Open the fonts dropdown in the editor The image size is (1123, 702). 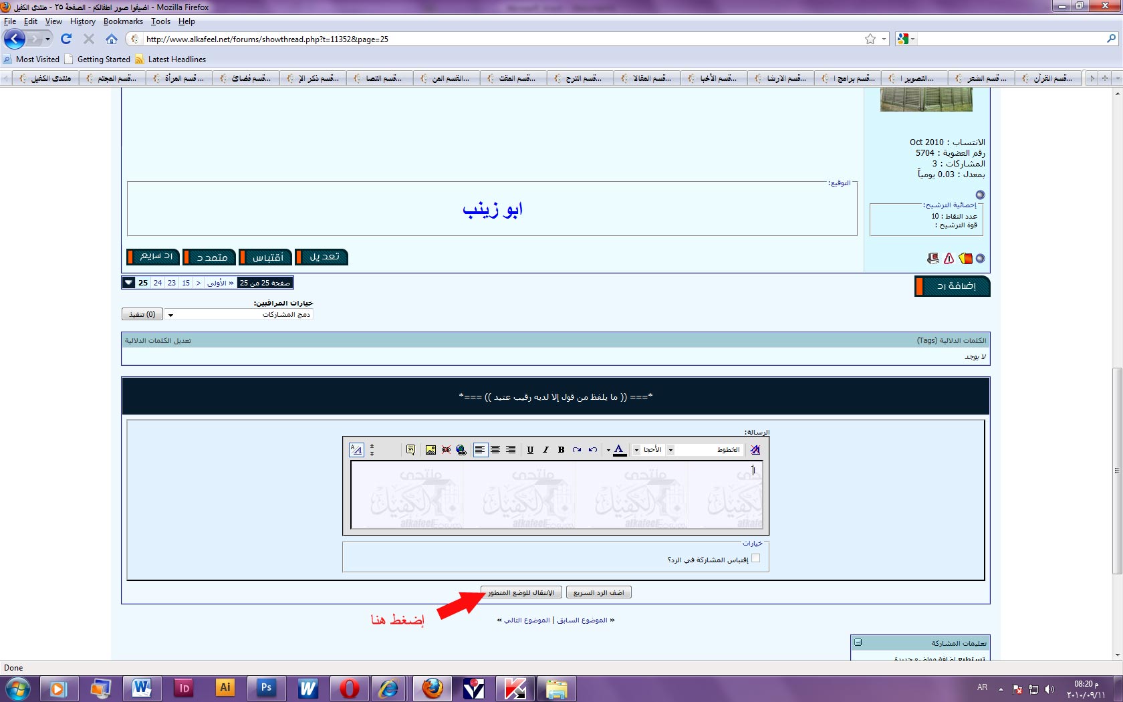click(671, 450)
